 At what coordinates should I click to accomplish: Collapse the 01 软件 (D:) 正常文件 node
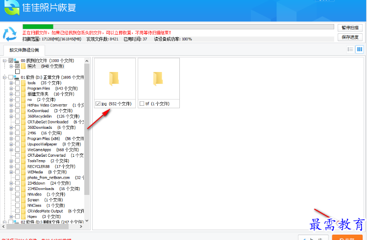(4, 77)
